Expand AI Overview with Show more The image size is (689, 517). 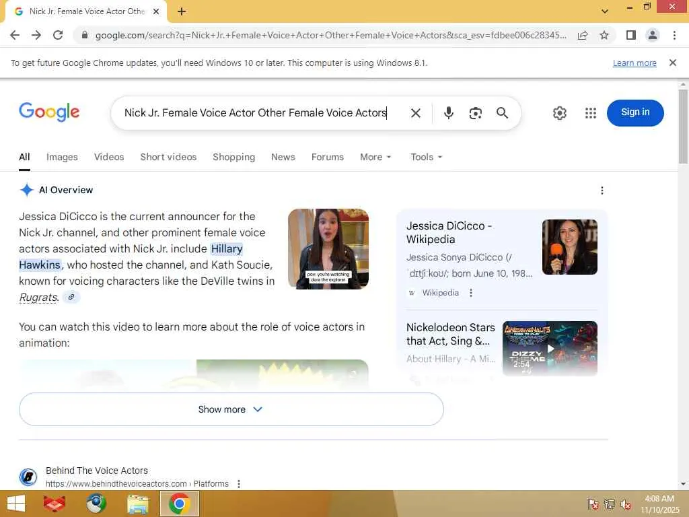point(231,409)
